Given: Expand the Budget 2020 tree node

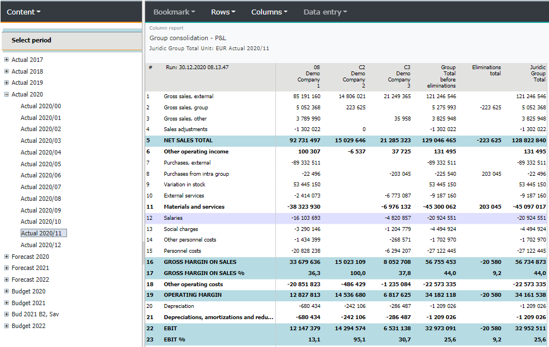Looking at the screenshot, I should (x=6, y=291).
